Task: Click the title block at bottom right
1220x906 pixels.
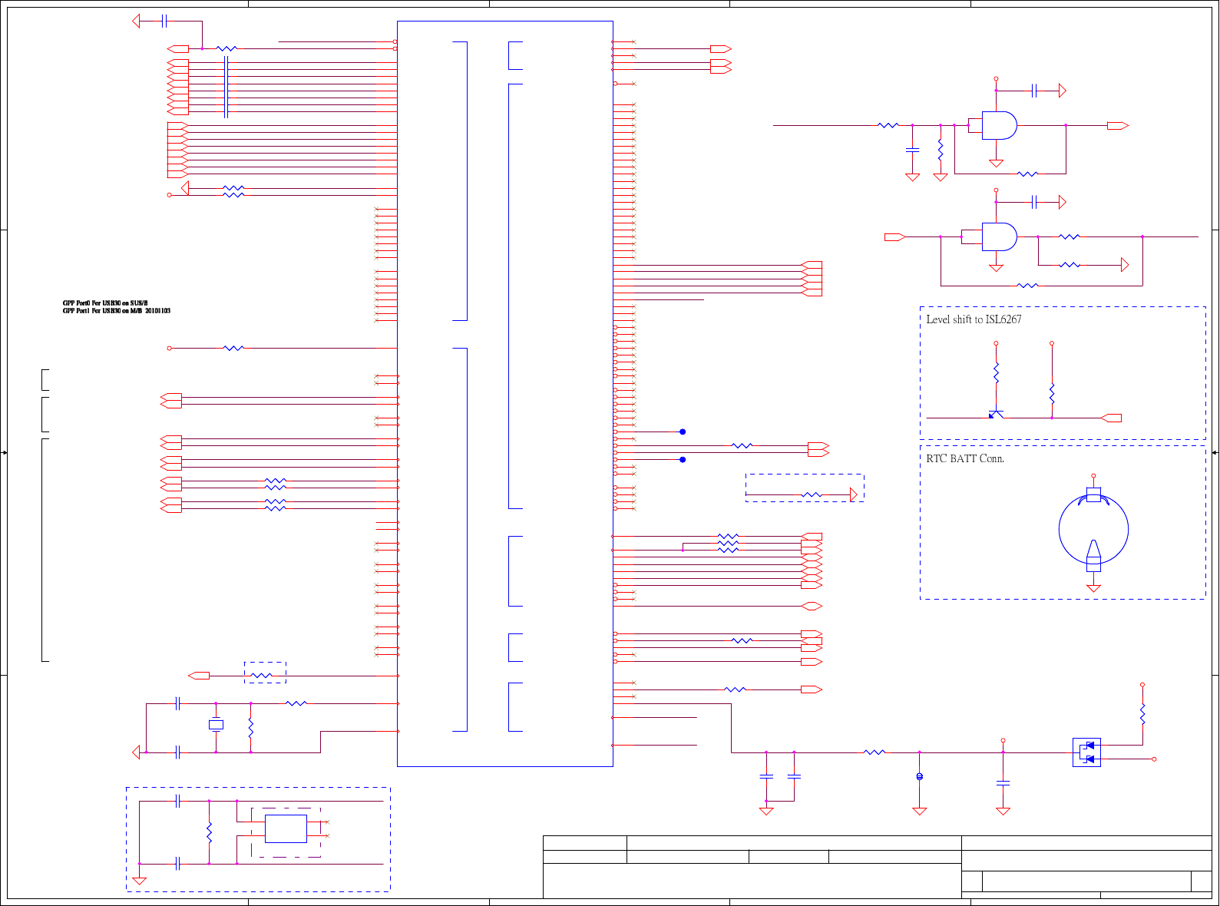Action: [x=877, y=867]
